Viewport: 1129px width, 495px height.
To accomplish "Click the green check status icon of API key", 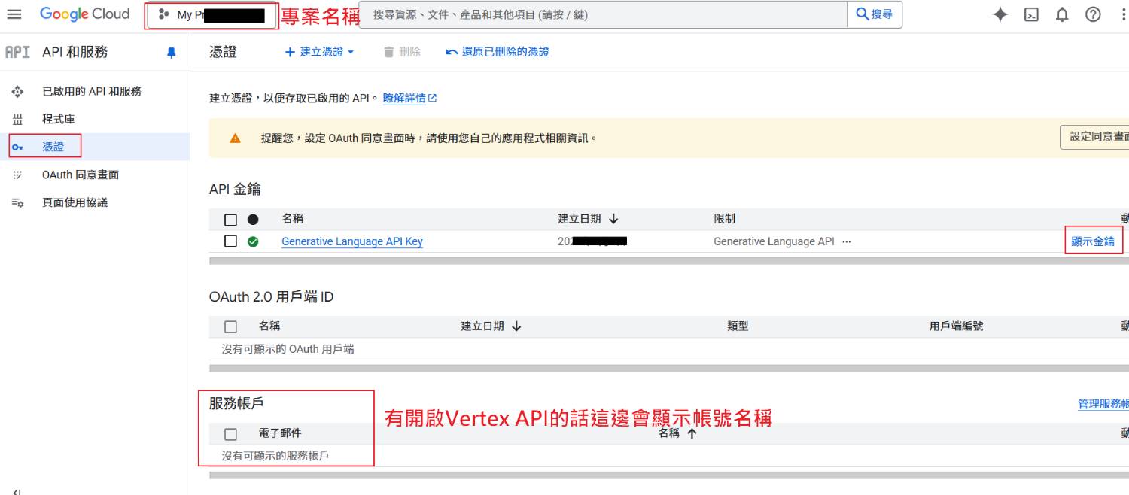I will click(253, 241).
